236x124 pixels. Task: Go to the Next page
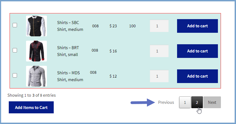[212, 102]
